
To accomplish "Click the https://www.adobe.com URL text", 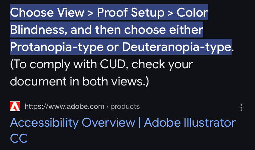I will coord(64,107).
